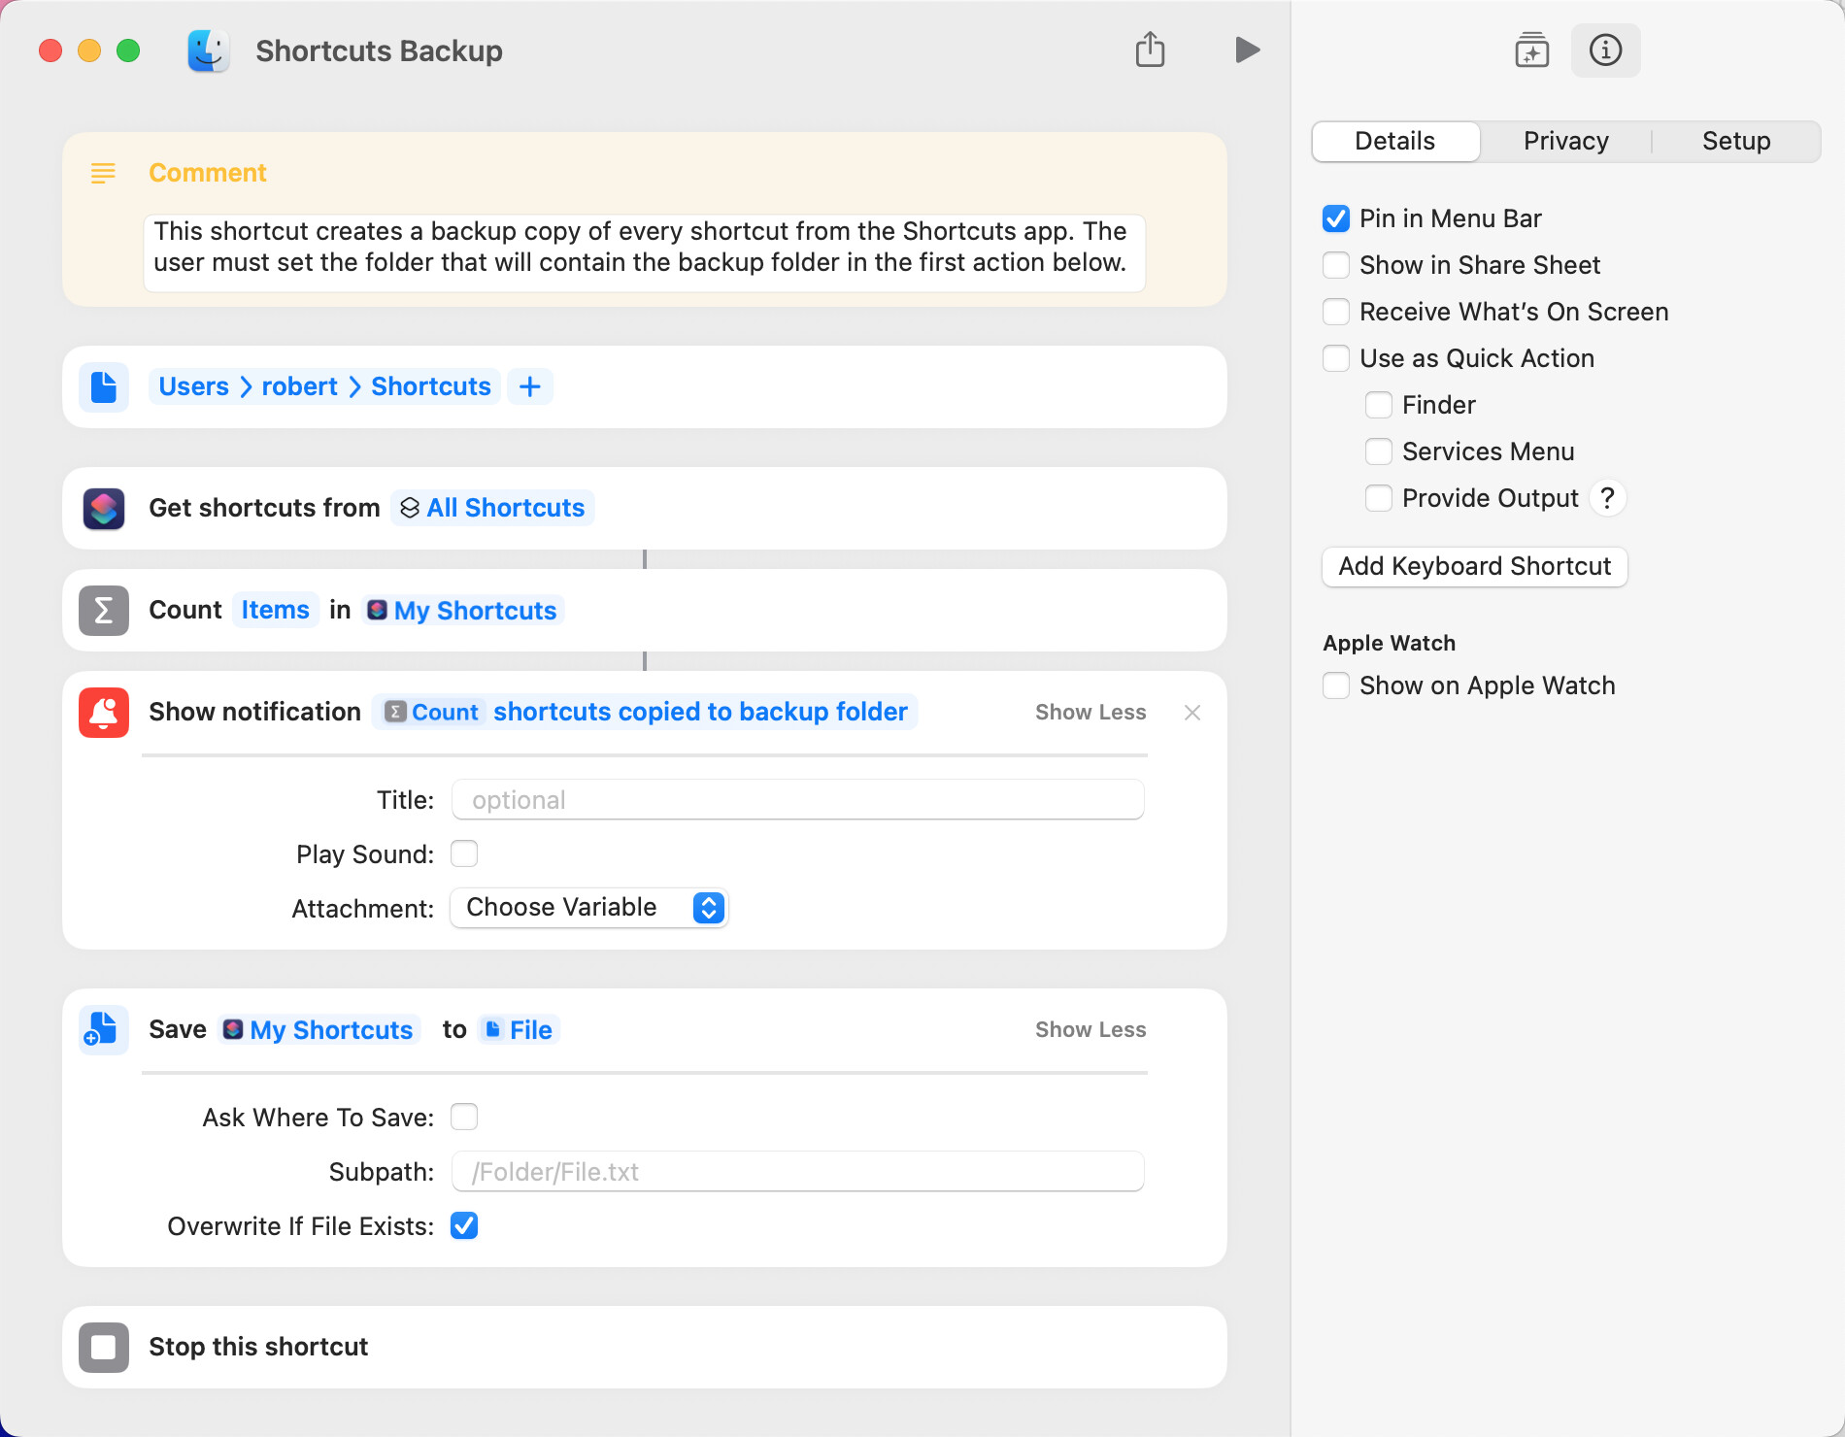Check the Services Menu option
The width and height of the screenshot is (1845, 1437).
[1379, 451]
